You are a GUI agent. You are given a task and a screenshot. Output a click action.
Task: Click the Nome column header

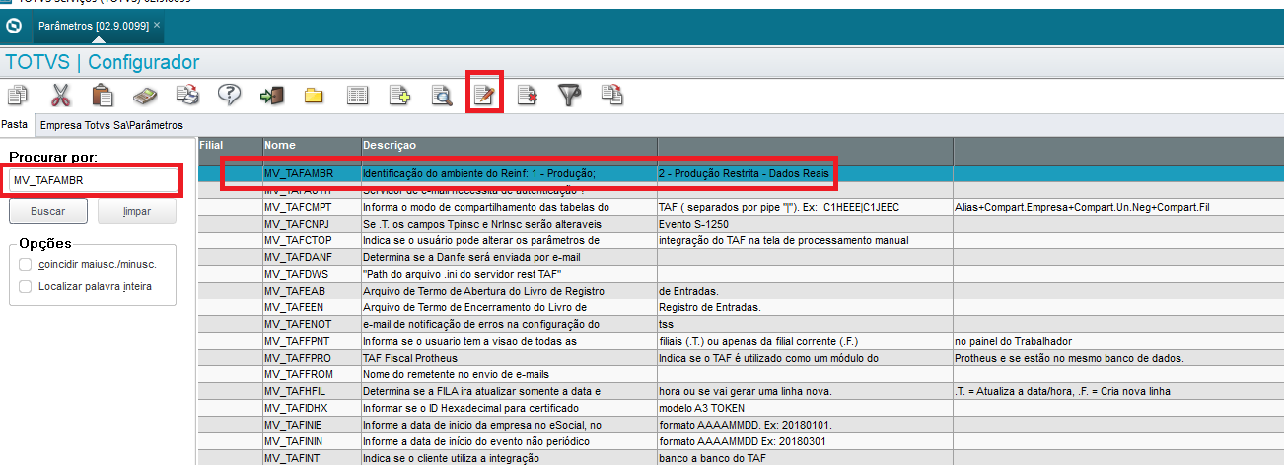click(x=311, y=145)
